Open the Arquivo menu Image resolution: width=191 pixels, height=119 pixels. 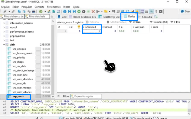[x=5, y=7]
